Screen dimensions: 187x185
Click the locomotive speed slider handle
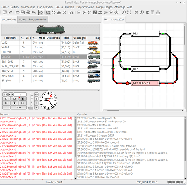[x=31, y=108]
